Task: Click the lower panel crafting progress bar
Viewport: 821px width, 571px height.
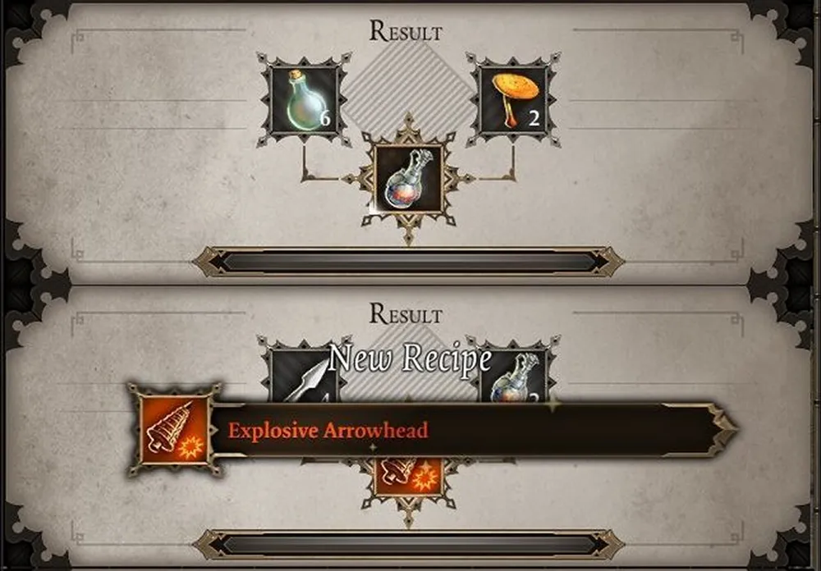Action: 408,544
